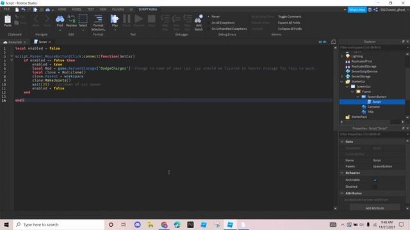
Task: Start the Play test icon
Action: (x=115, y=19)
